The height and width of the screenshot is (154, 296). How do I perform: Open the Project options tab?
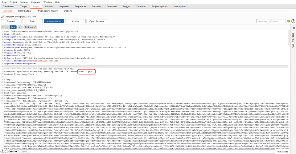point(159,6)
